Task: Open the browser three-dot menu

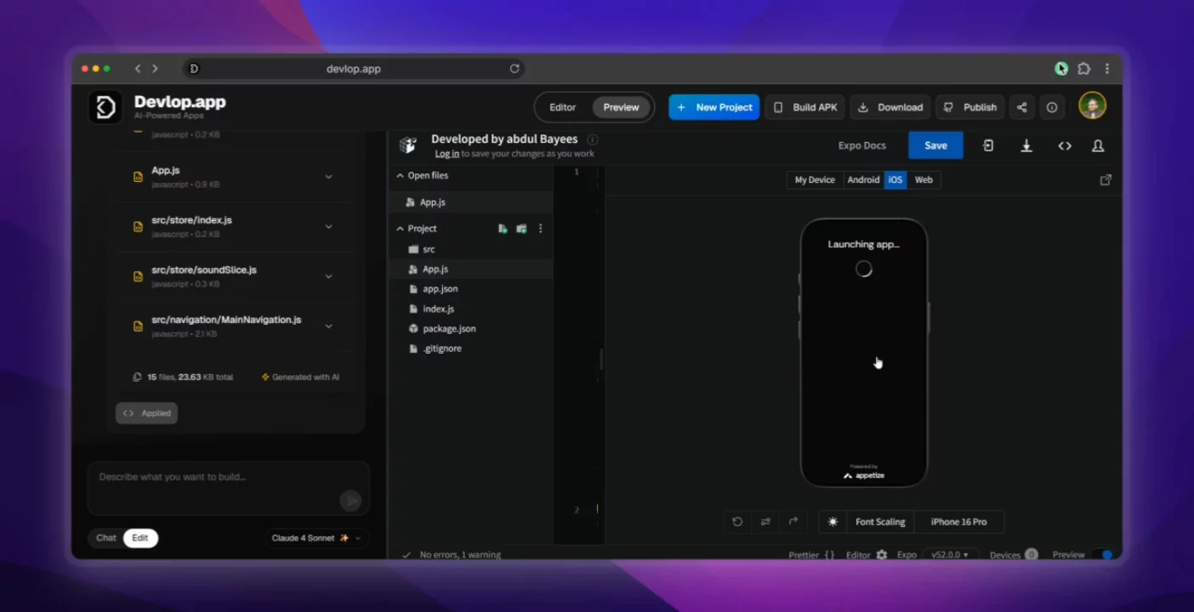Action: click(1106, 69)
